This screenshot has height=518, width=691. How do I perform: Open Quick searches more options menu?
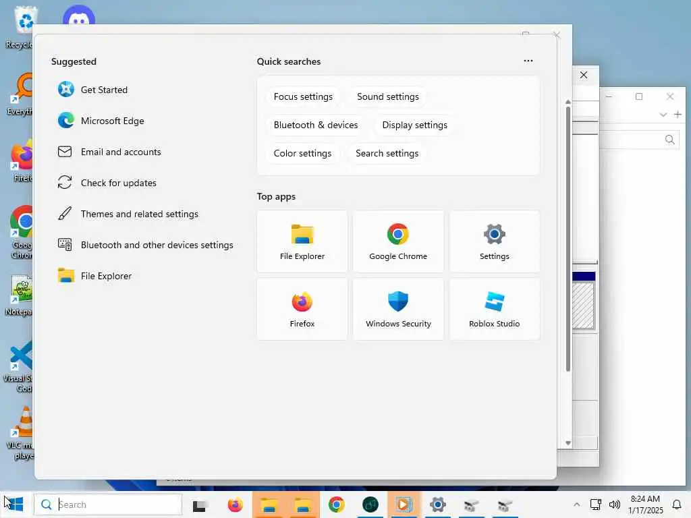point(528,61)
